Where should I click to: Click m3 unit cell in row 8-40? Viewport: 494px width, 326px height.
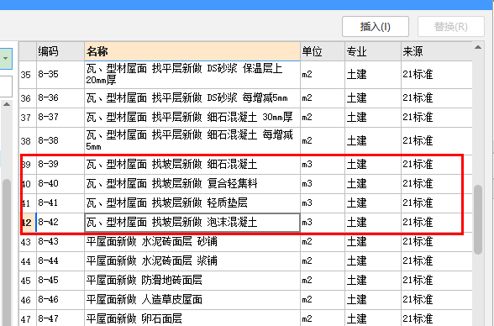[x=323, y=184]
